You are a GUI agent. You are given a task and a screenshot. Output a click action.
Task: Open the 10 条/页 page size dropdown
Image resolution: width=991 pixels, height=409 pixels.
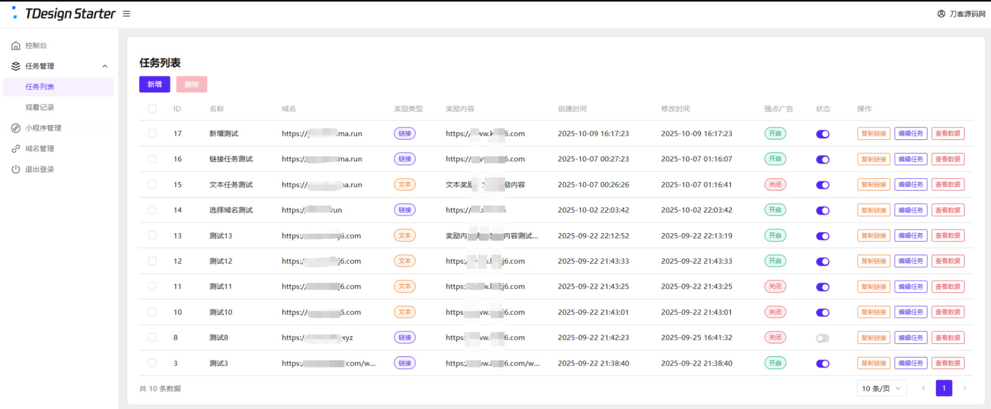pos(881,388)
